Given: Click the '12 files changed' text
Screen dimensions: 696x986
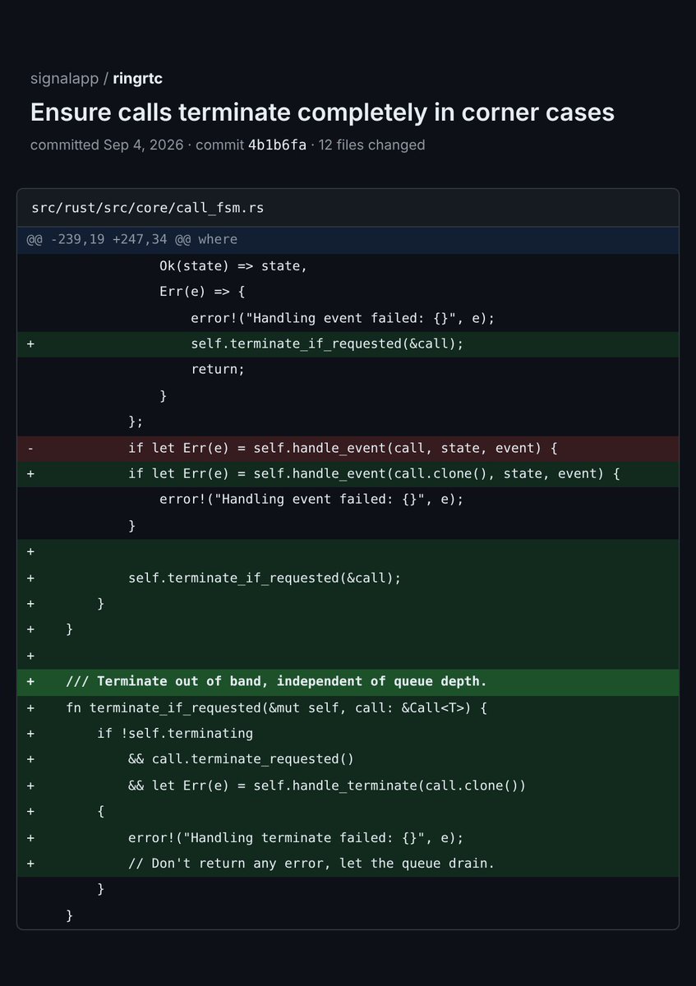Looking at the screenshot, I should click(373, 145).
